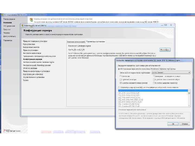The image size is (195, 146).
Task: Click Готово step in setup list
Action: (26, 80)
